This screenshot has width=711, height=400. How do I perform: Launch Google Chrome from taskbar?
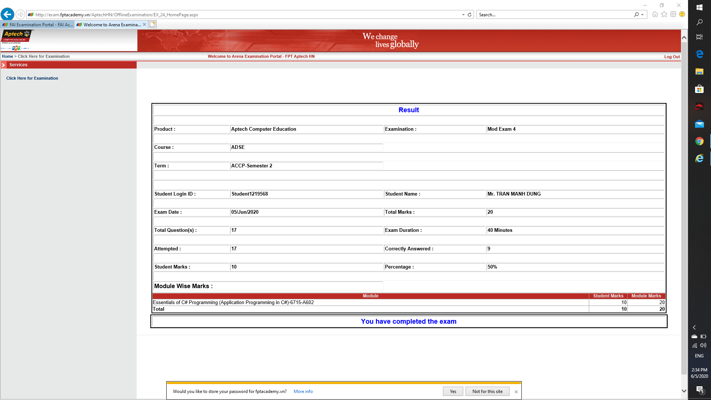coord(700,141)
